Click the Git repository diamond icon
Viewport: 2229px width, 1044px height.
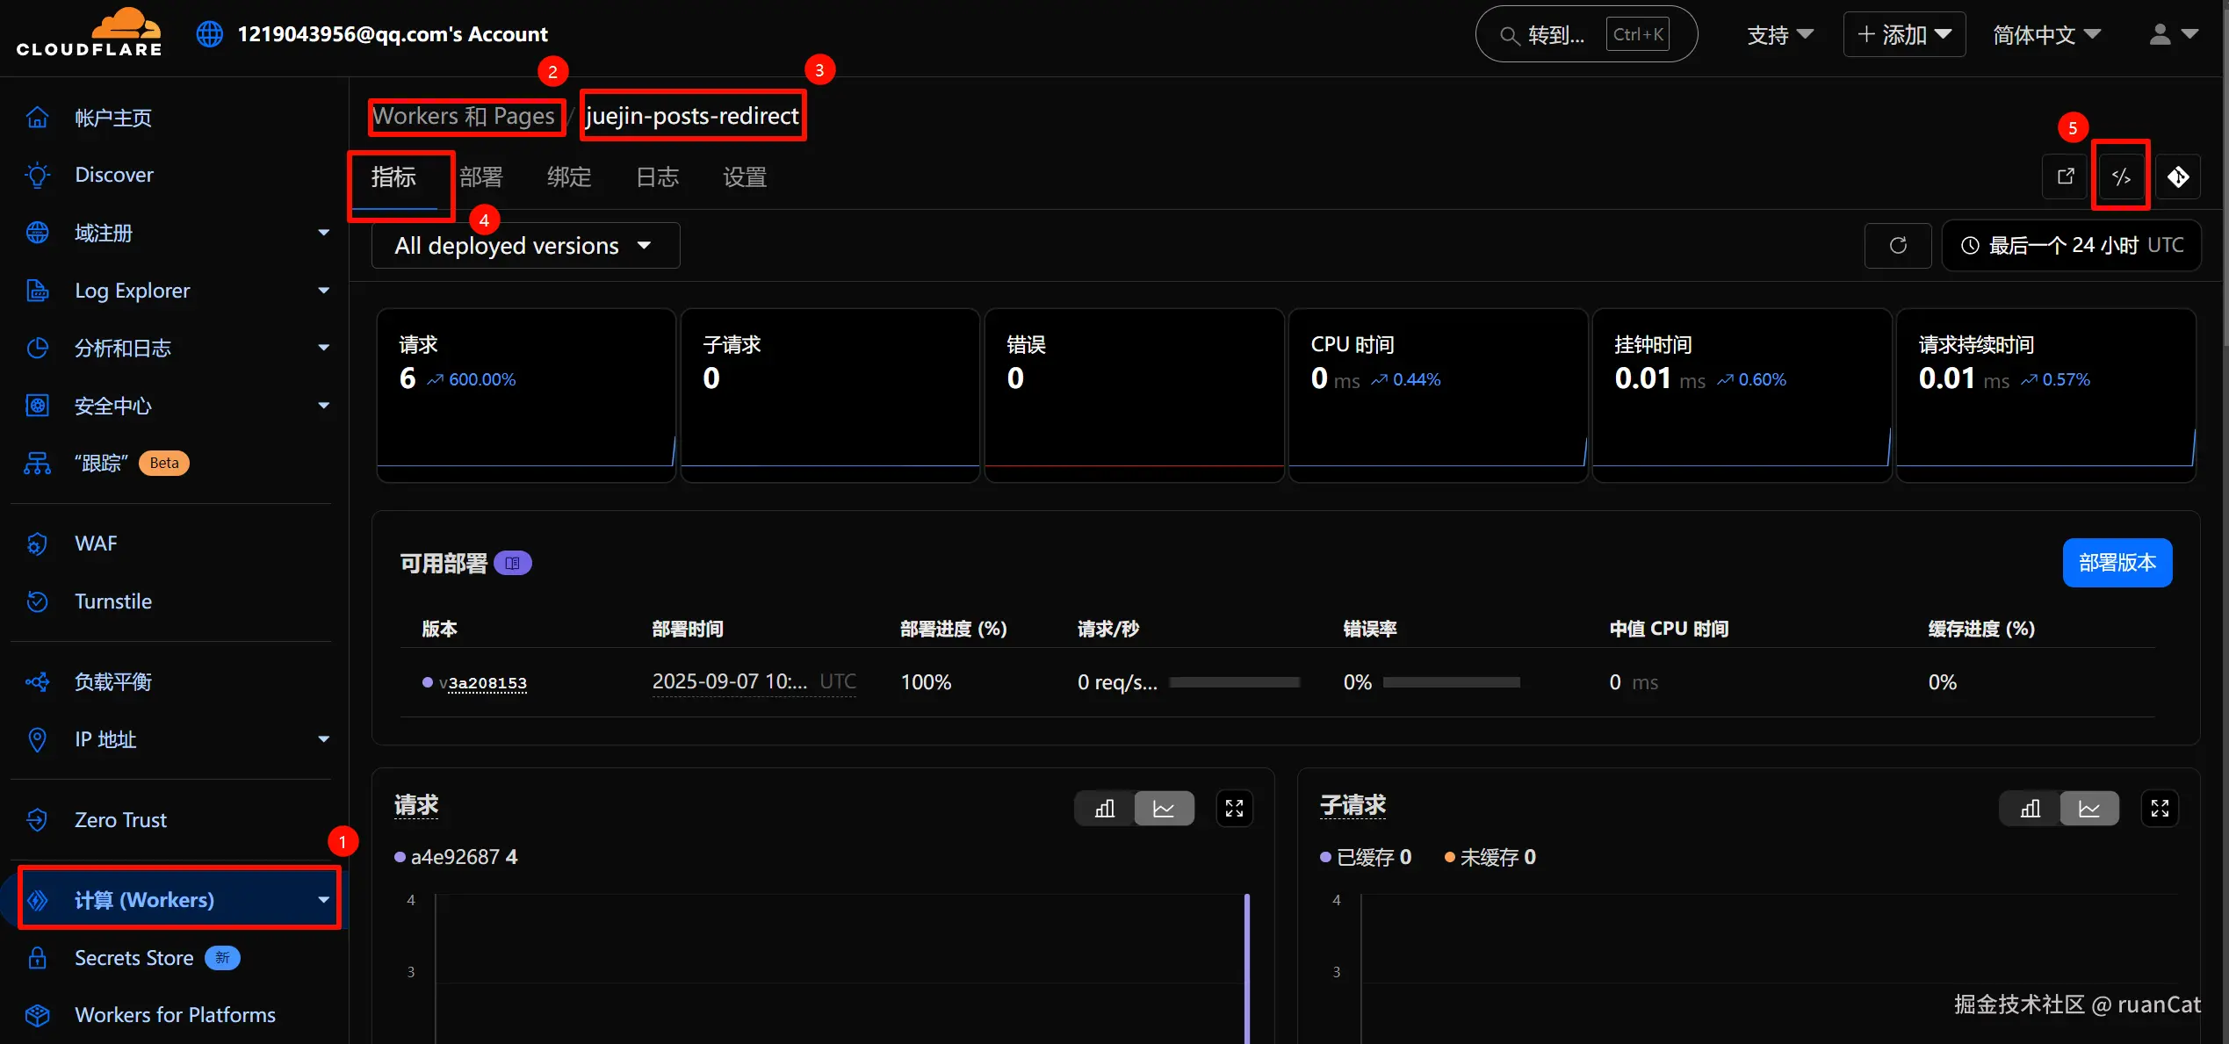pyautogui.click(x=2178, y=176)
